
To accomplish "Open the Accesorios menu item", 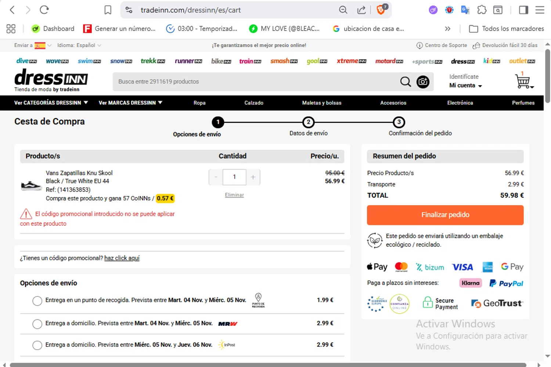I will point(393,103).
